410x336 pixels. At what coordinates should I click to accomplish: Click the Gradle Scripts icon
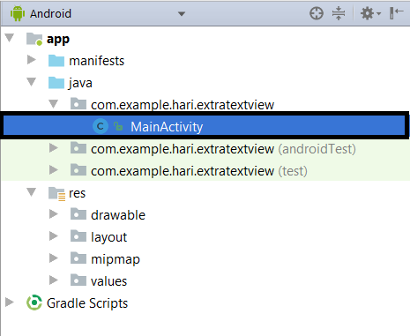pyautogui.click(x=34, y=302)
